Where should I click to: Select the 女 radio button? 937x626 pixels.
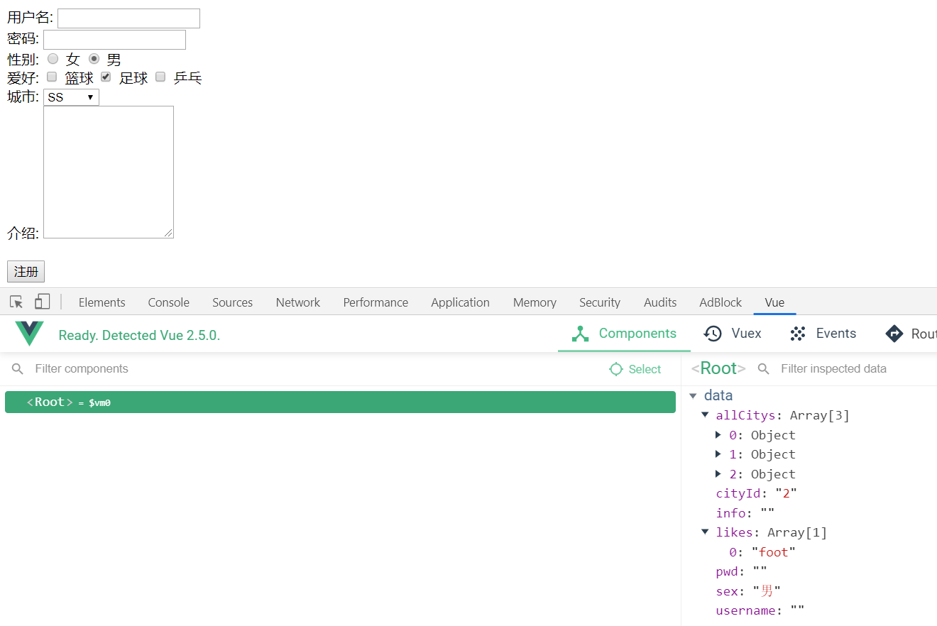tap(53, 59)
